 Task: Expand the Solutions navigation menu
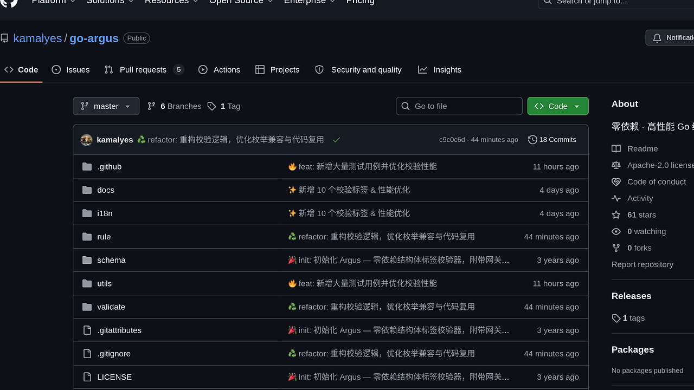point(110,2)
